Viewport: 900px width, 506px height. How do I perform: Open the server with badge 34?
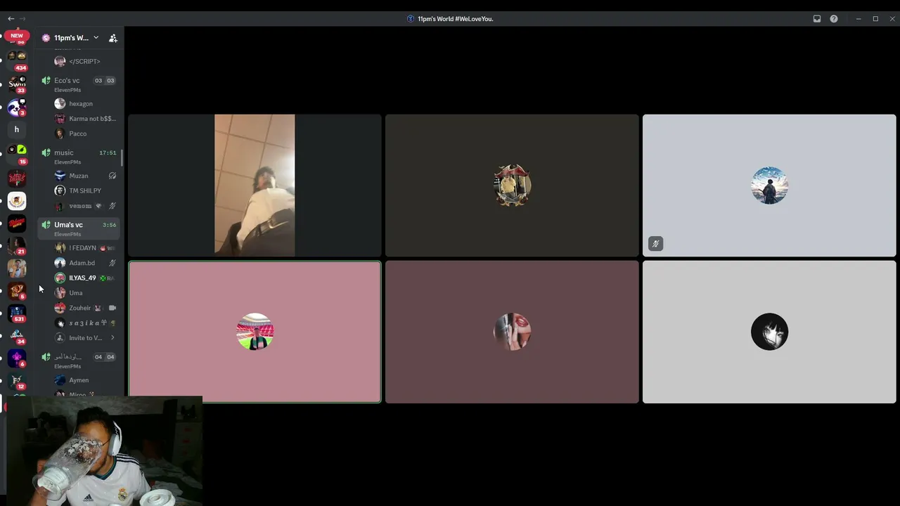pos(17,336)
